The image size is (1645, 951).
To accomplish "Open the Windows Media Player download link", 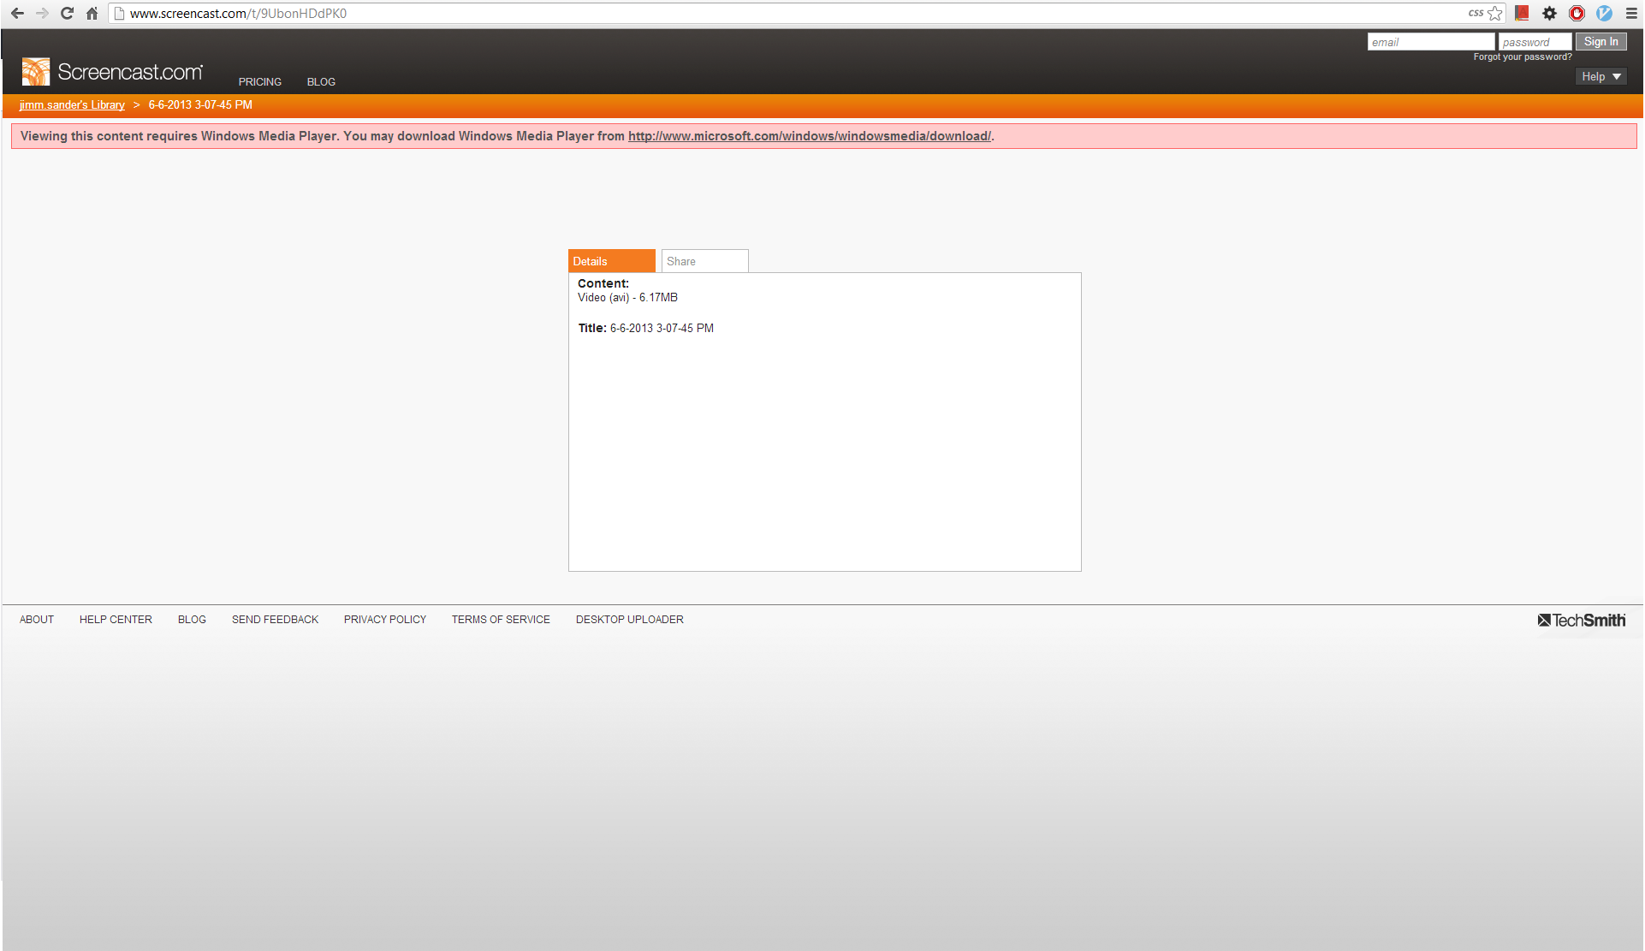I will coord(809,136).
